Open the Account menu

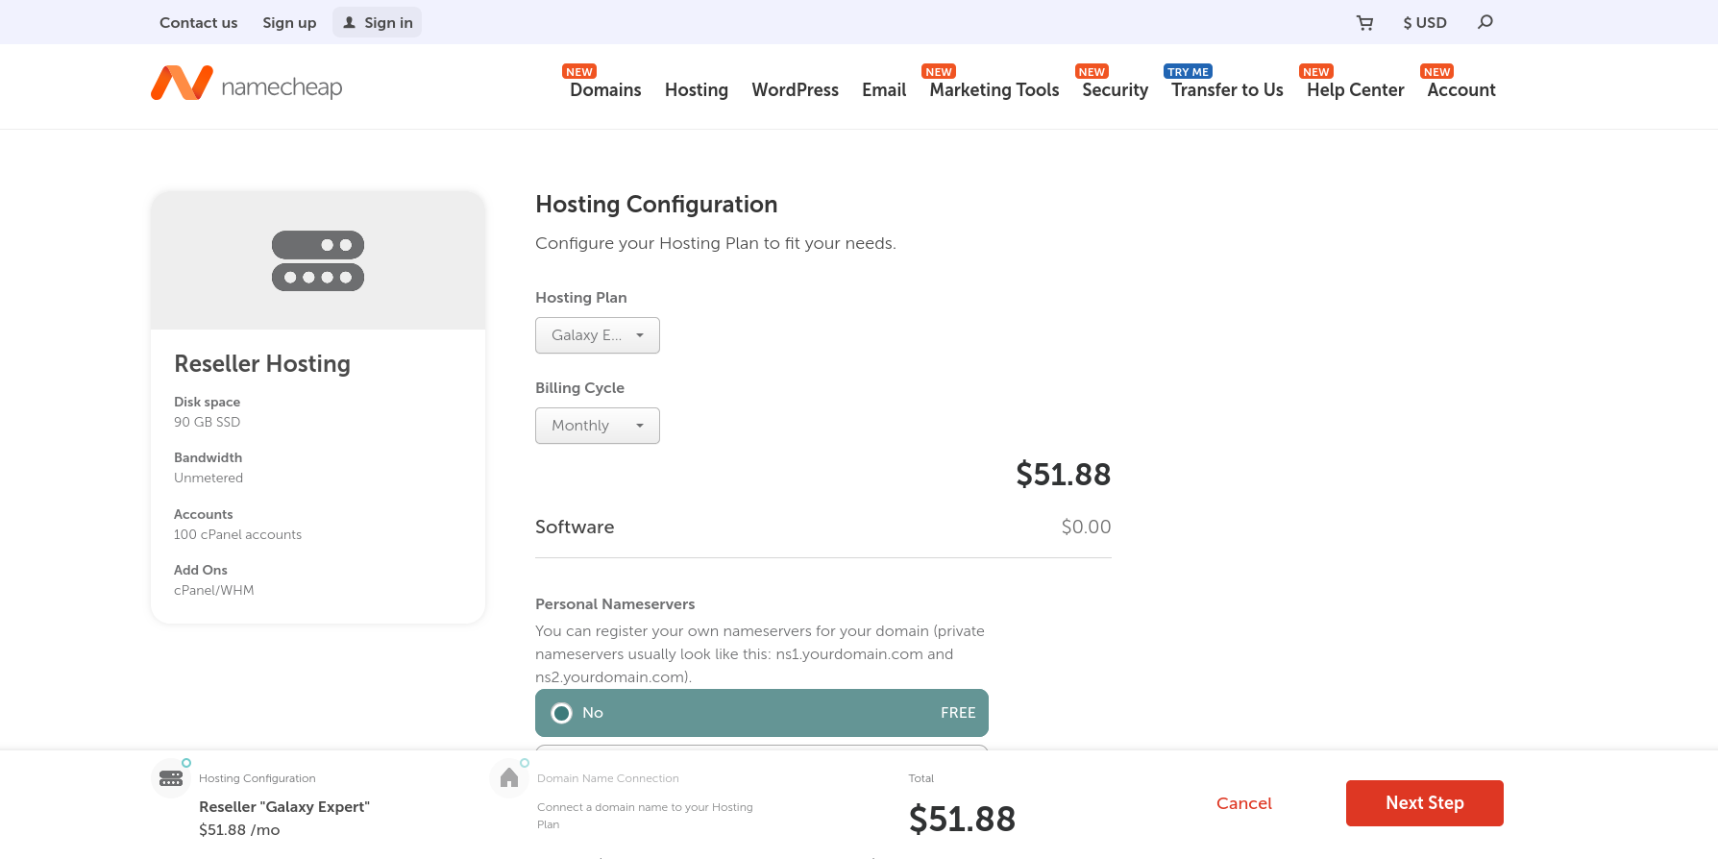tap(1461, 90)
